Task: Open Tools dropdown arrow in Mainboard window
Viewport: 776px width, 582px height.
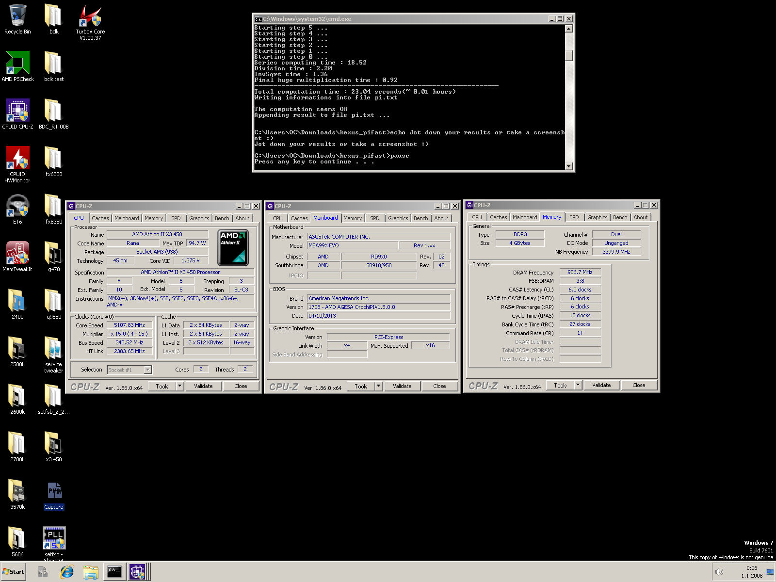Action: 379,386
